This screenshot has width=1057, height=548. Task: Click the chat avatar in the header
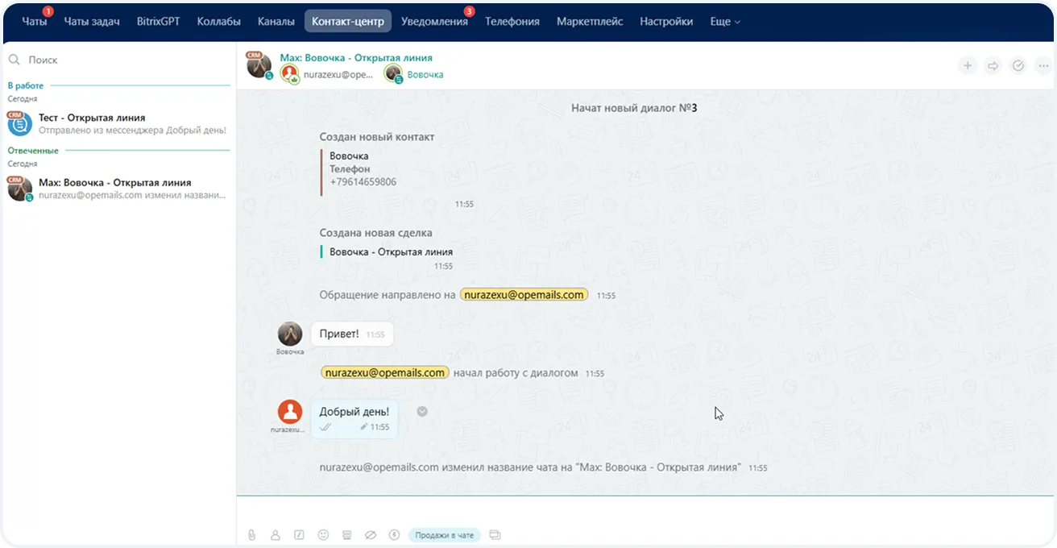259,66
